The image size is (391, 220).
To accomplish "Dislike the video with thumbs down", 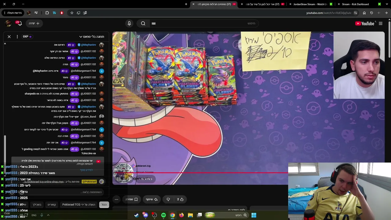I will [x=168, y=200].
